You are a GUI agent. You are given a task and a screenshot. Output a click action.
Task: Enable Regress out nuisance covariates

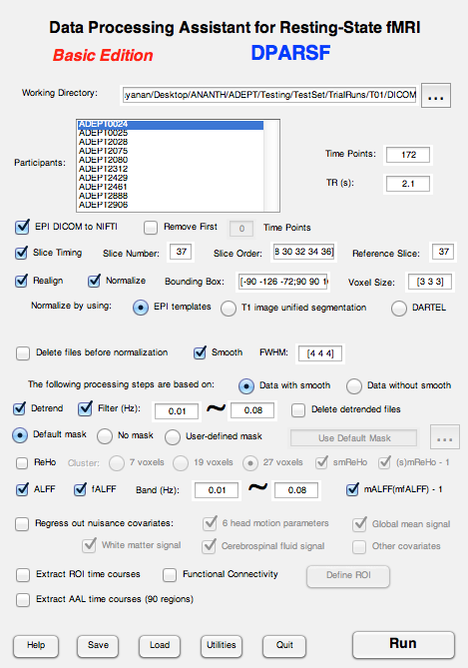click(x=22, y=523)
